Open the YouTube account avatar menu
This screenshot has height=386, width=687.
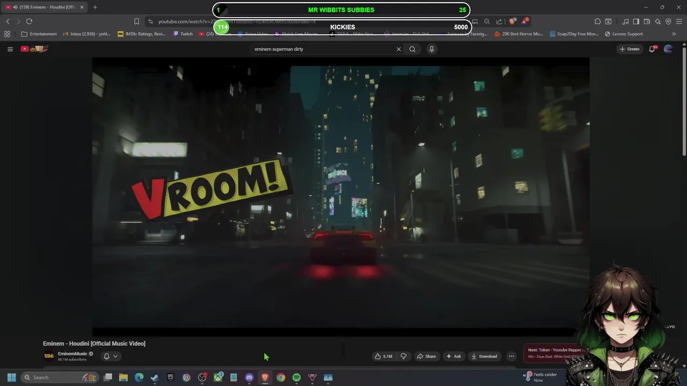pyautogui.click(x=668, y=49)
